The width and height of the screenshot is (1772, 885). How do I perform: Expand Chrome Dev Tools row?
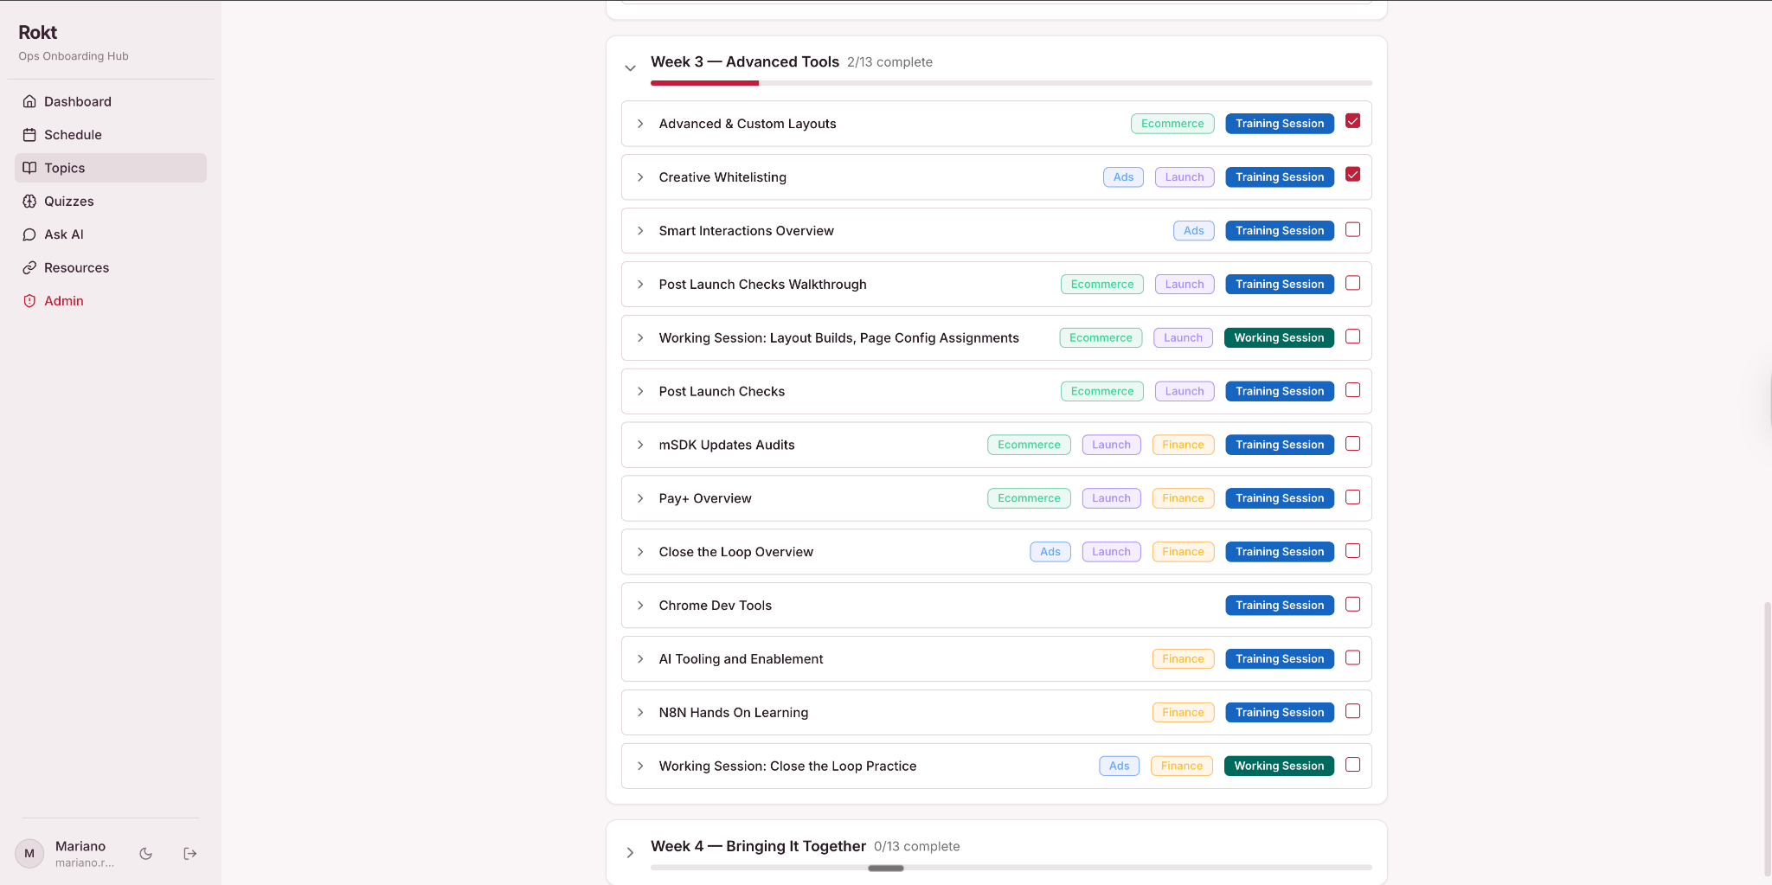(640, 606)
